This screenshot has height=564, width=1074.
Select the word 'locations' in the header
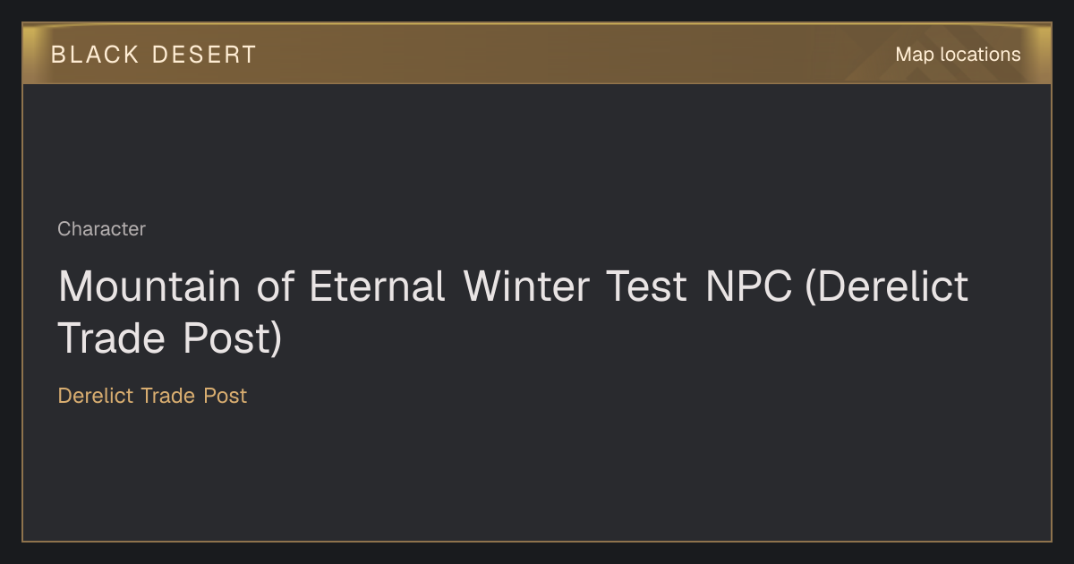(x=980, y=55)
